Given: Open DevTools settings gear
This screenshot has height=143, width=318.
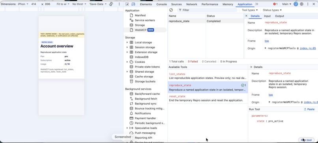Looking at the screenshot, I should [x=301, y=4].
